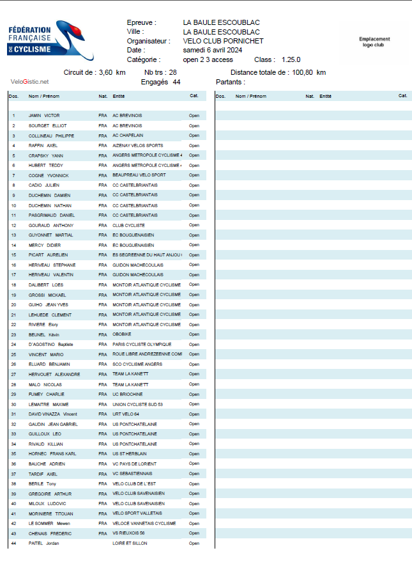The image size is (412, 578).
Task: Select rider 'MALO NICOLAS'
Action: click(x=45, y=384)
